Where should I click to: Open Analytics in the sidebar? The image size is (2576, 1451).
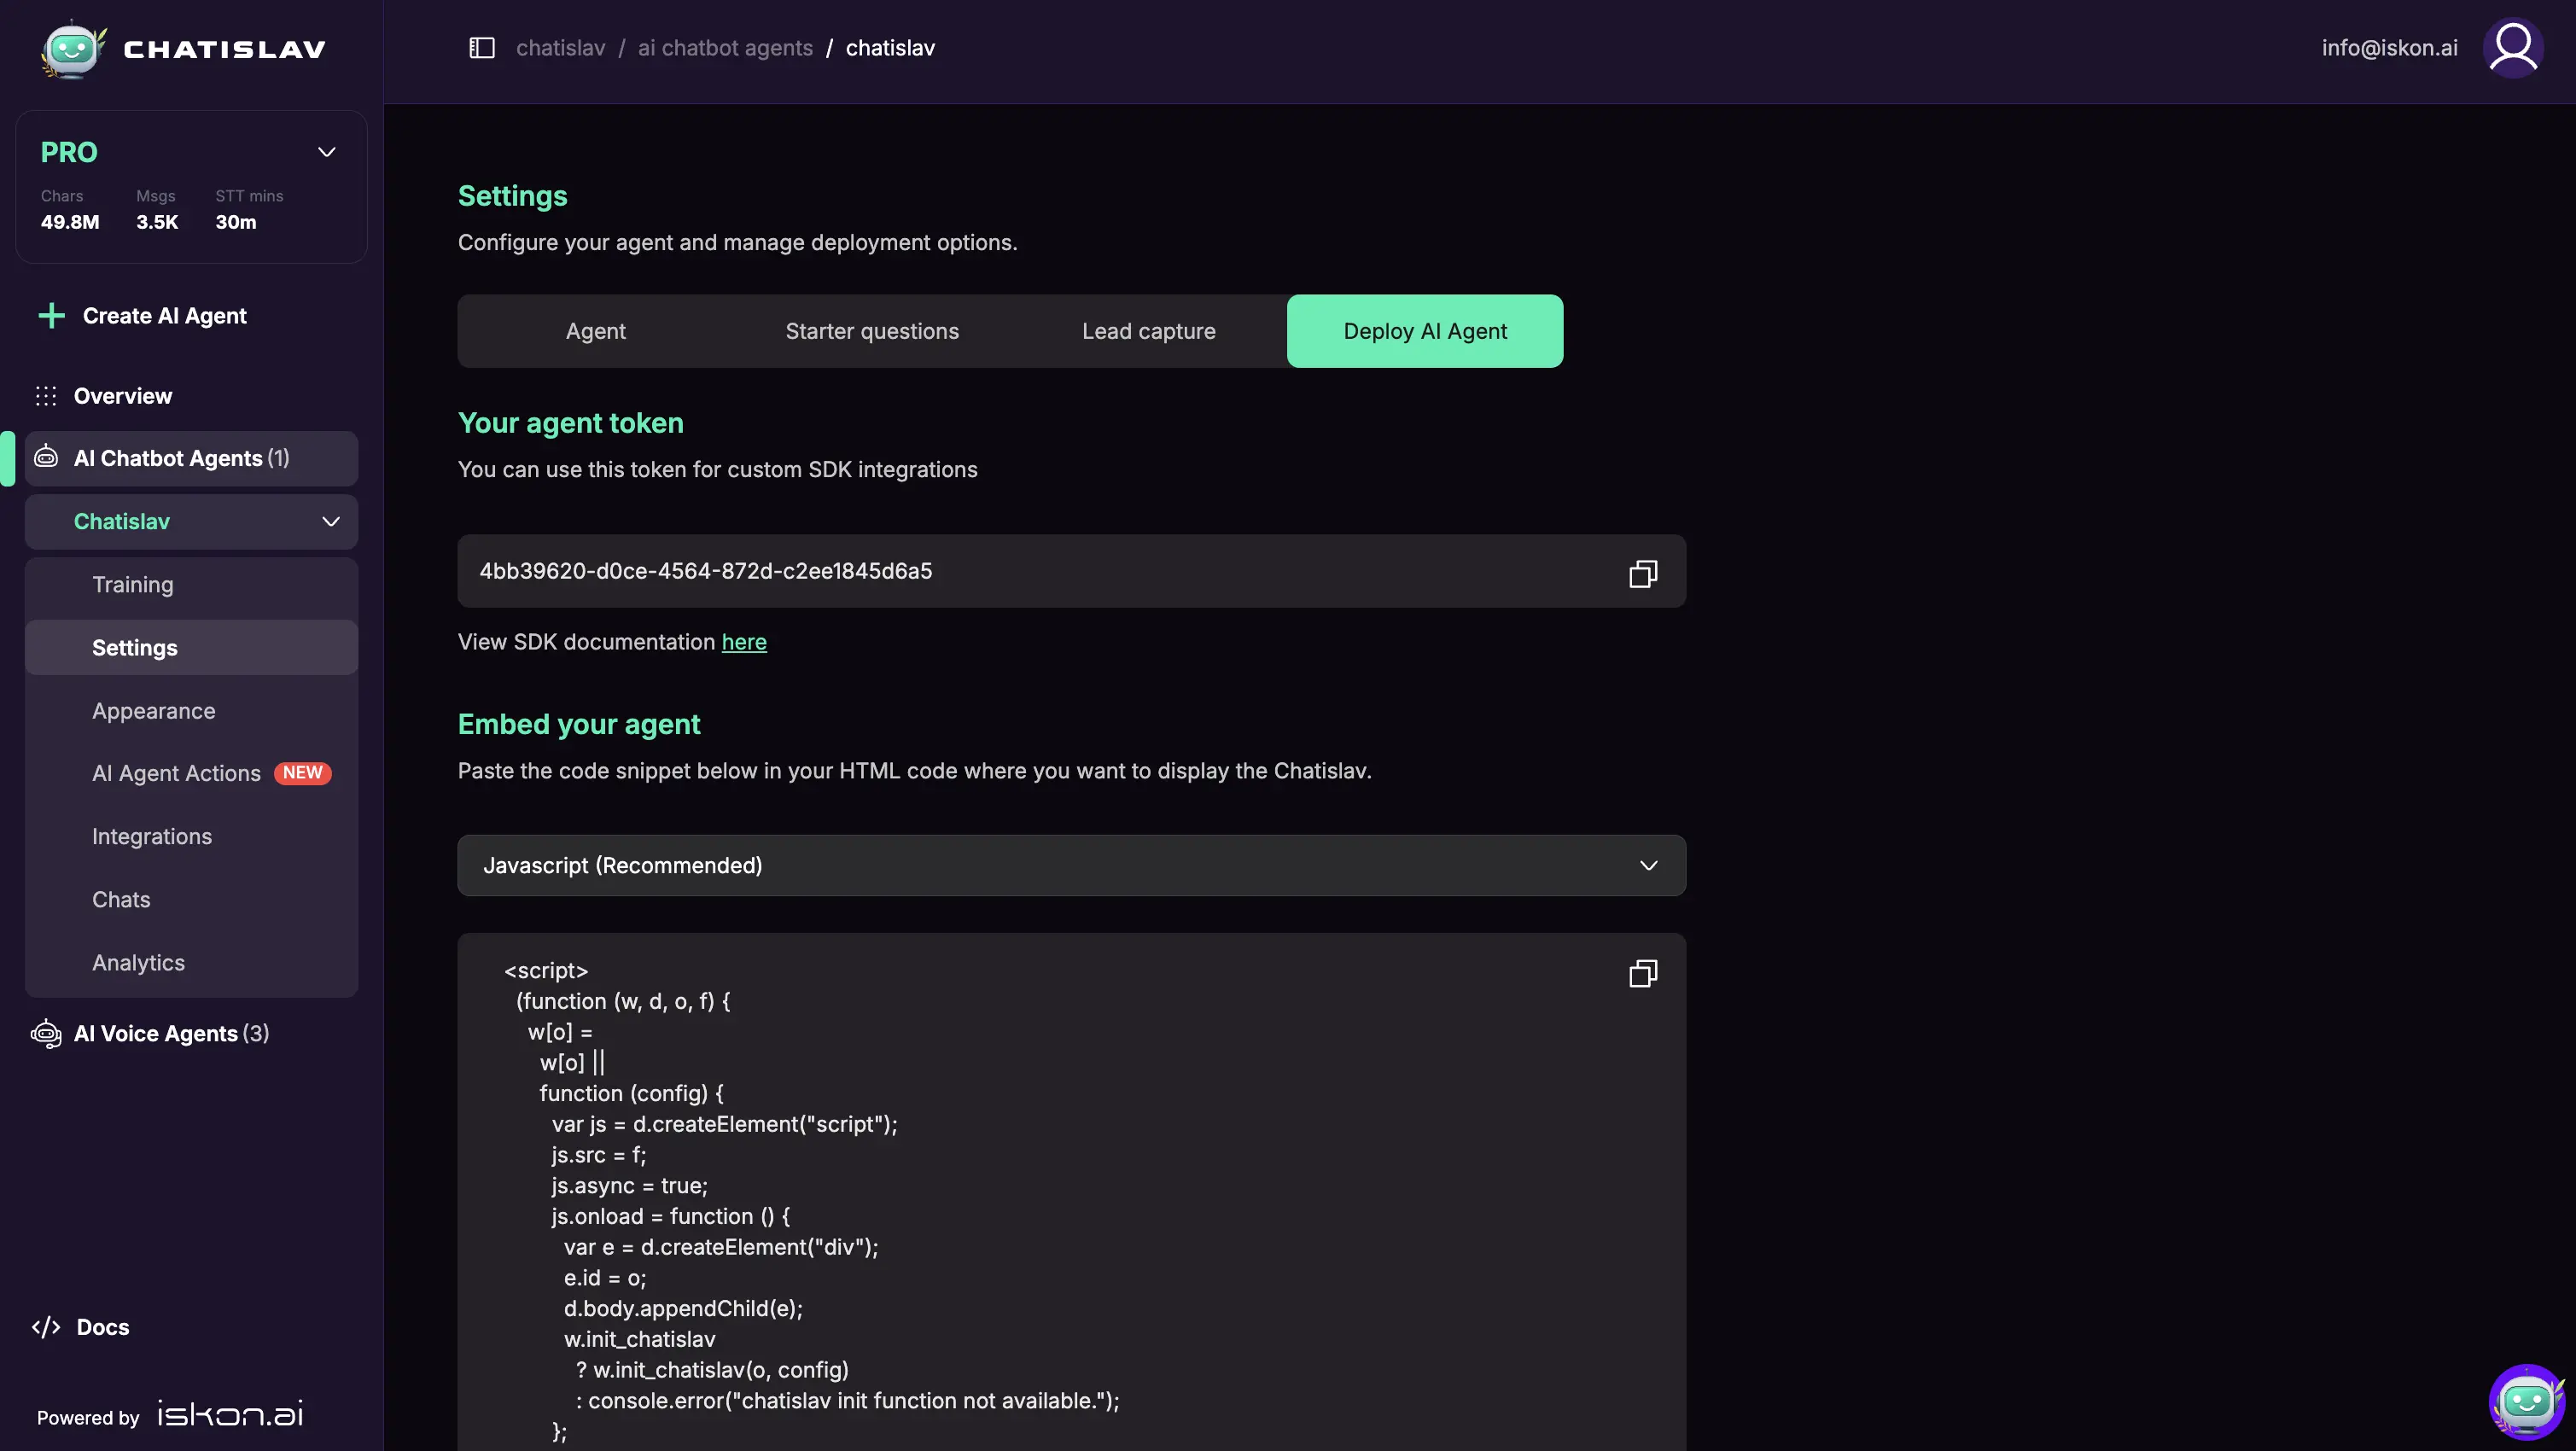click(x=191, y=963)
